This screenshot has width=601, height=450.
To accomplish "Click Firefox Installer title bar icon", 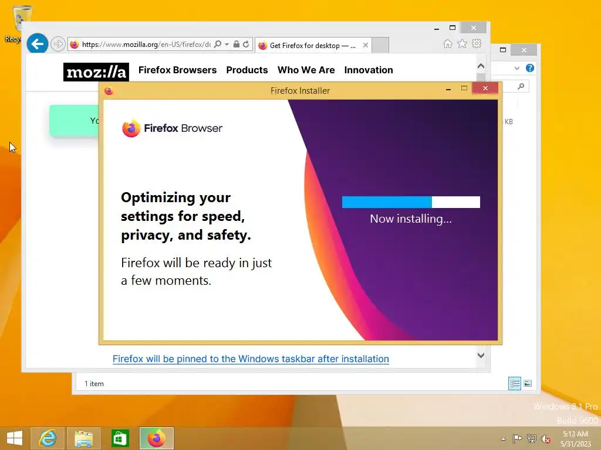I will 109,91.
